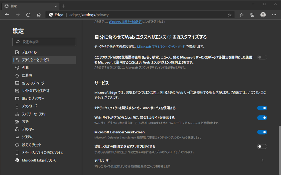281x175 pixels.
Task: Select the 設定 browser tab
Action: 31,6
